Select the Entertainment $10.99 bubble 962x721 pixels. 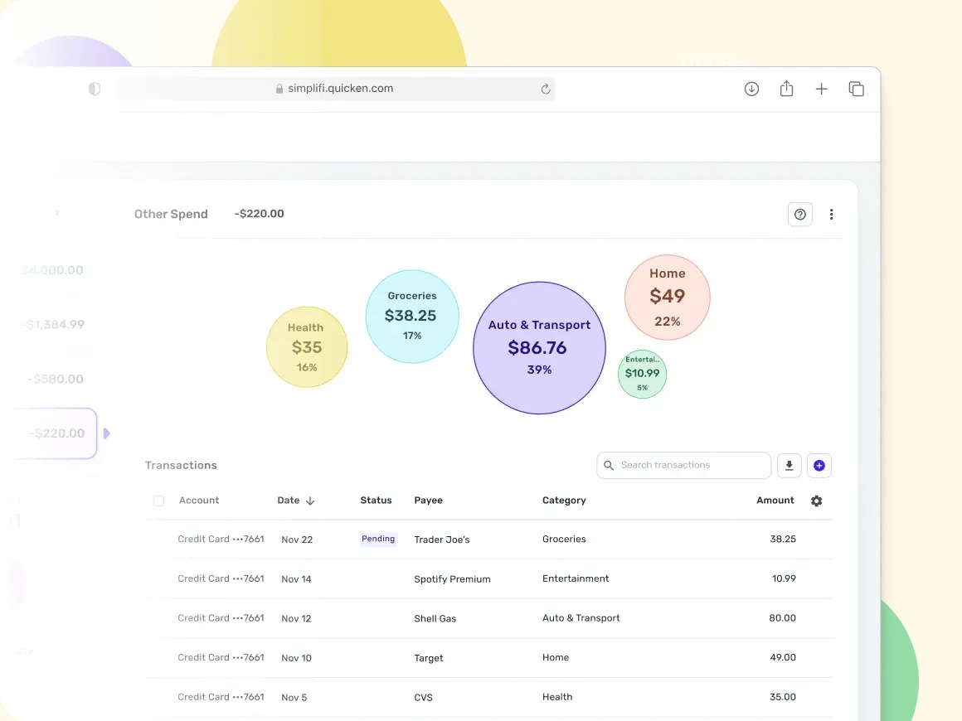tap(643, 374)
